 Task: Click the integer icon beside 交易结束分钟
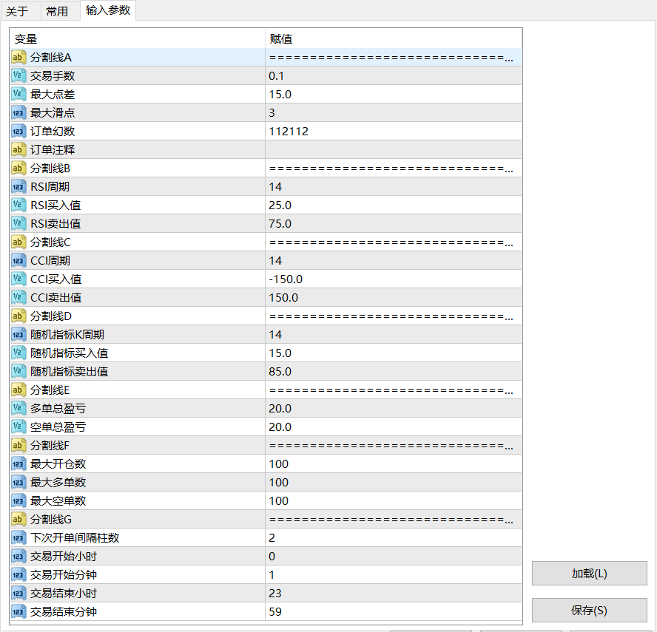click(19, 612)
